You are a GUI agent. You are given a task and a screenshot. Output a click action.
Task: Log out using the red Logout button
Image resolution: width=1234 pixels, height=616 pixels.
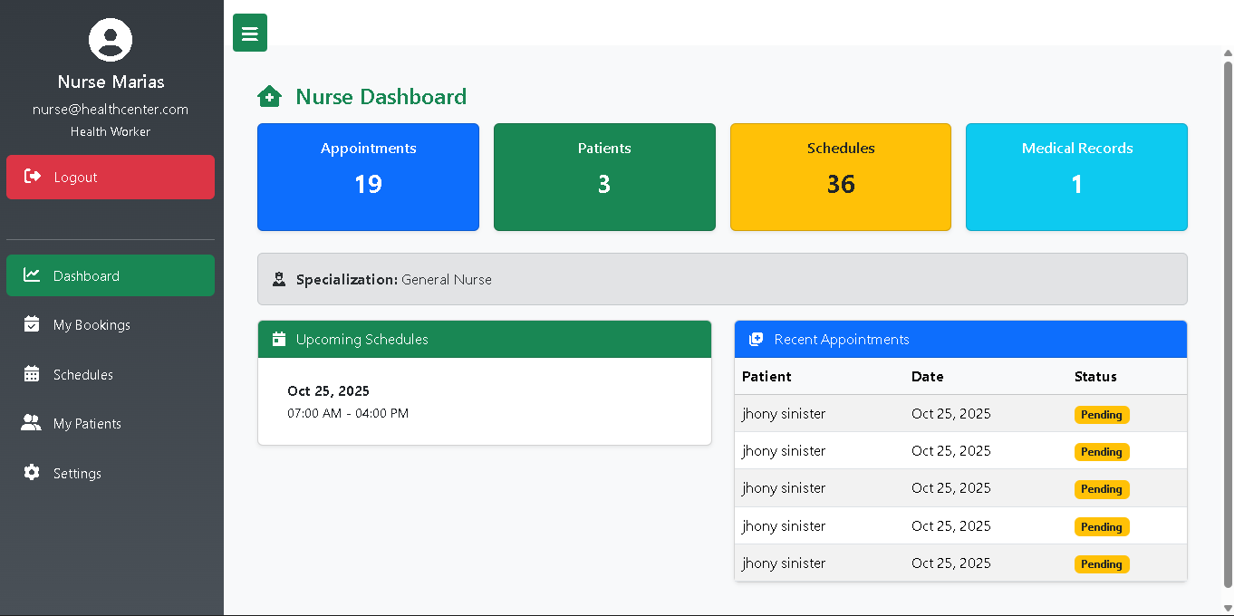tap(111, 177)
